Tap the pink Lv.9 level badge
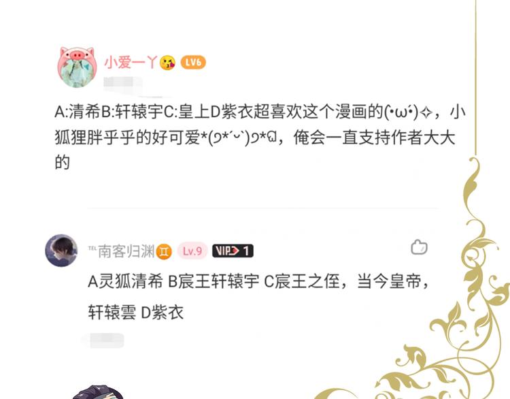Viewport: 510px width, 399px height. point(192,251)
